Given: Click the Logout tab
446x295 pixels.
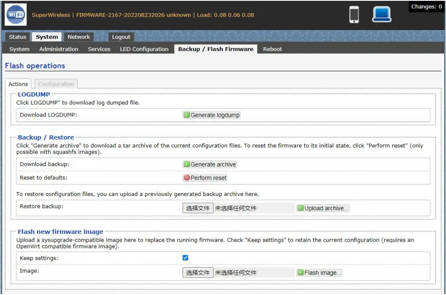Looking at the screenshot, I should pyautogui.click(x=121, y=37).
